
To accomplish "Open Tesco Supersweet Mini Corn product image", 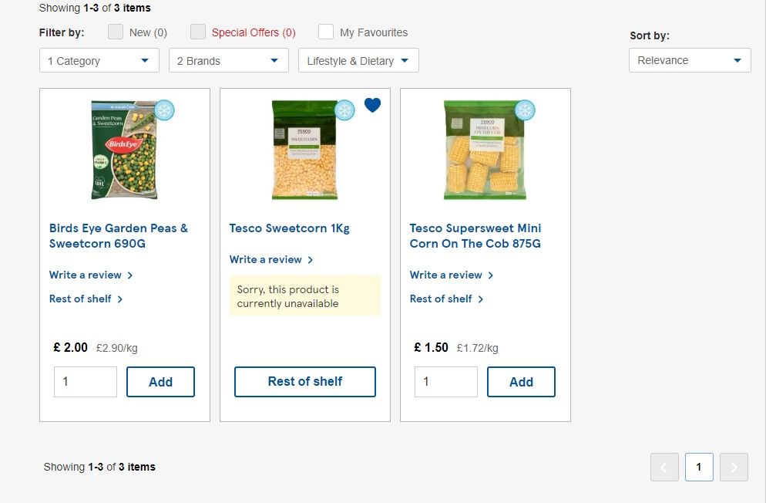I will pyautogui.click(x=485, y=150).
